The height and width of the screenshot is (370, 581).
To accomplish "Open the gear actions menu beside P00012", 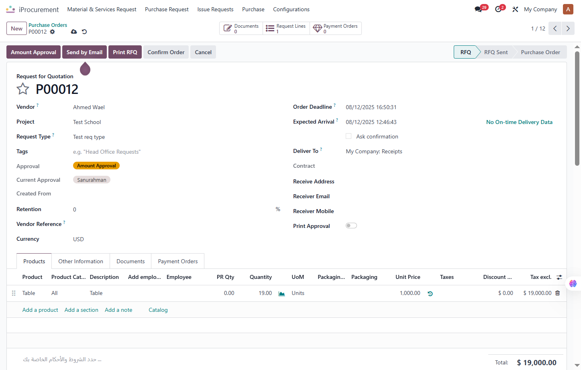I will click(x=52, y=32).
